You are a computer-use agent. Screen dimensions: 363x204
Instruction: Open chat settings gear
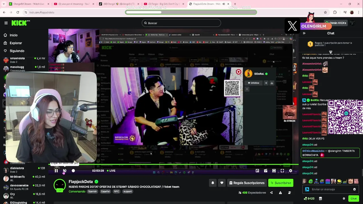(344, 199)
